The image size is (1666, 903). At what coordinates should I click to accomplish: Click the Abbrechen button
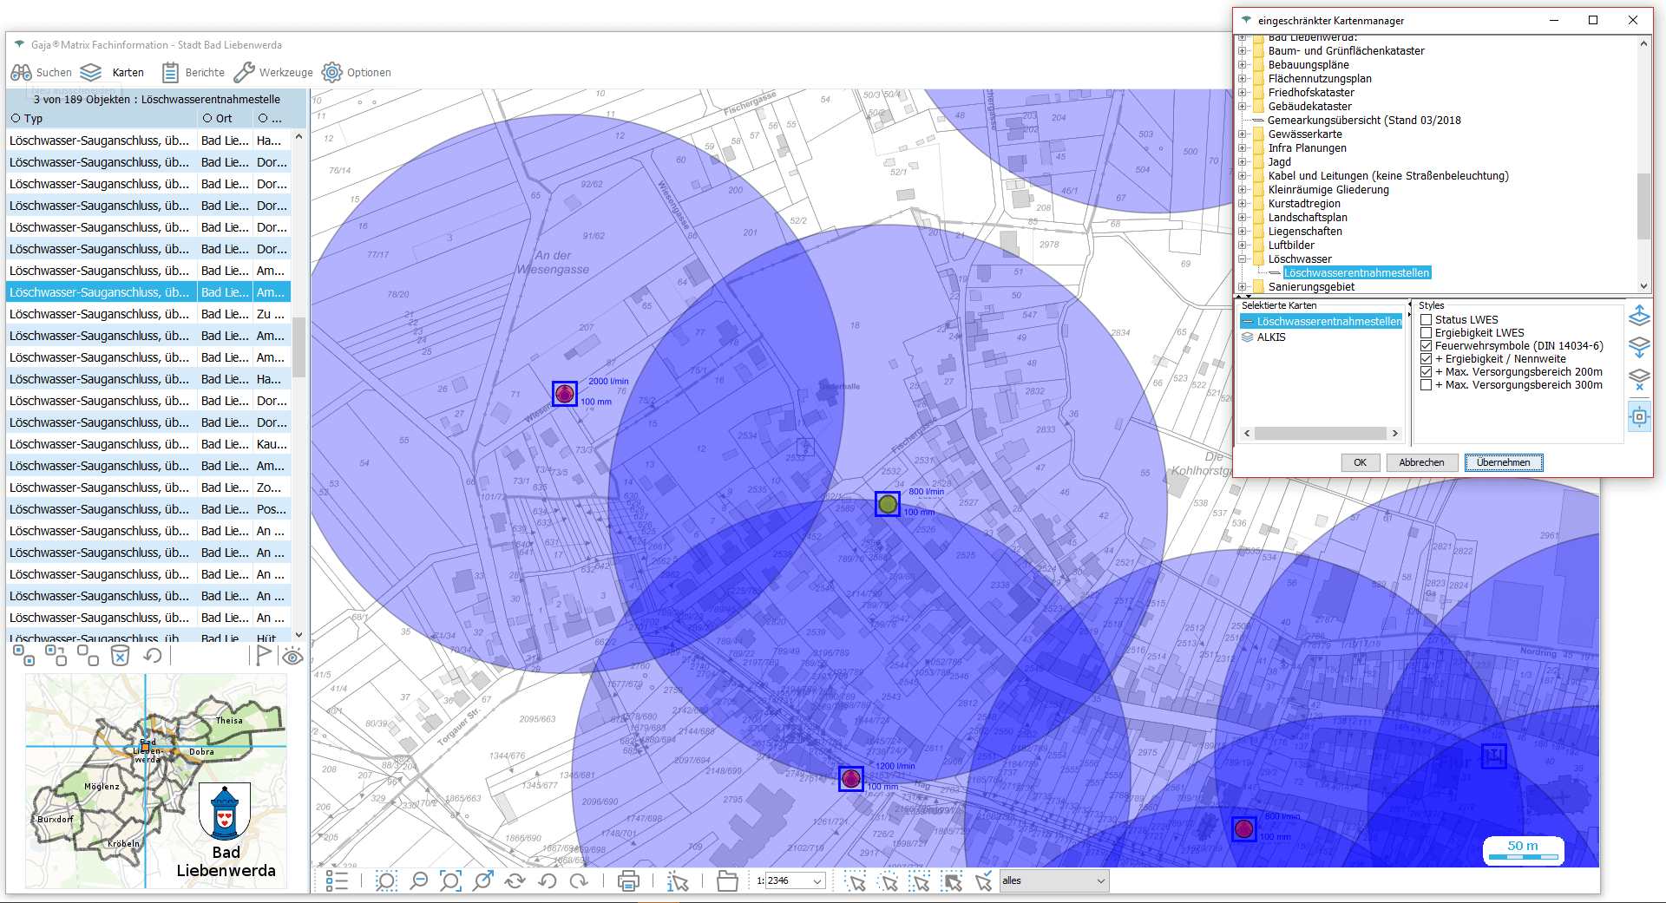point(1420,462)
